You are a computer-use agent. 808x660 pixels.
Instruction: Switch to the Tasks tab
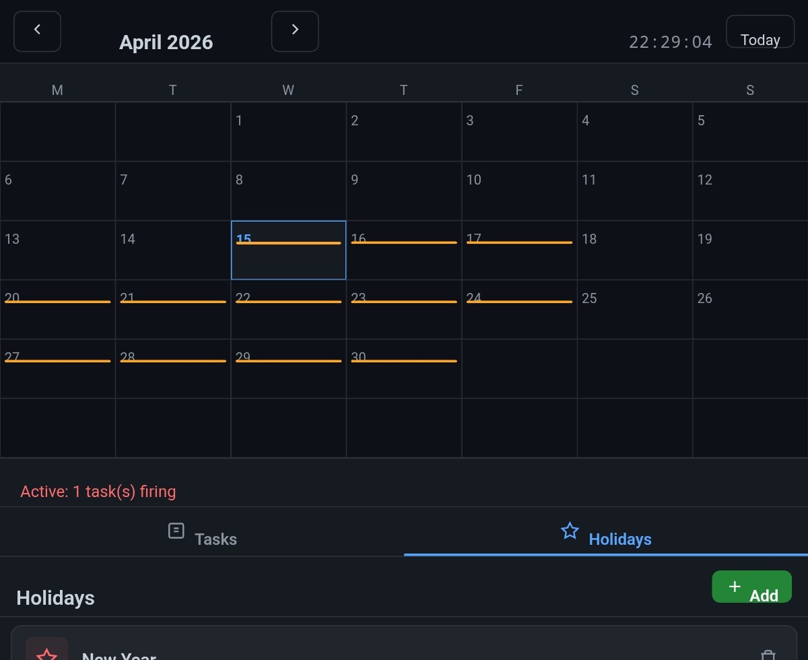tap(202, 532)
